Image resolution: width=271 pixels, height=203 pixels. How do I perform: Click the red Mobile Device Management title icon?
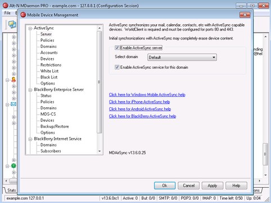(23, 15)
